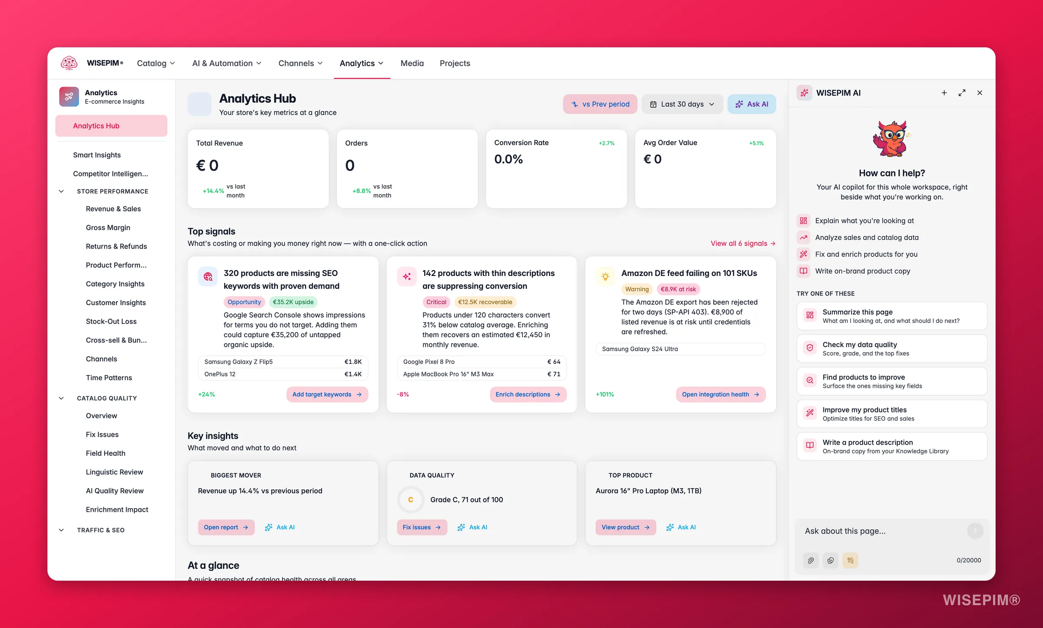Click the Analytics section icon in sidebar
Viewport: 1043px width, 628px height.
69,96
